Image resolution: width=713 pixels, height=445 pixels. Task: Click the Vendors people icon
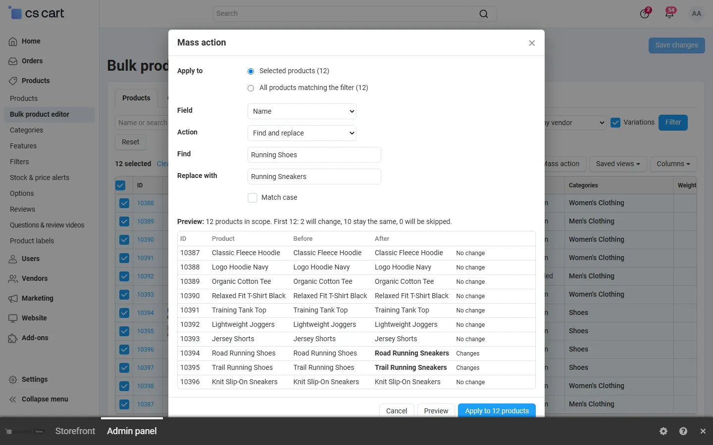13,279
